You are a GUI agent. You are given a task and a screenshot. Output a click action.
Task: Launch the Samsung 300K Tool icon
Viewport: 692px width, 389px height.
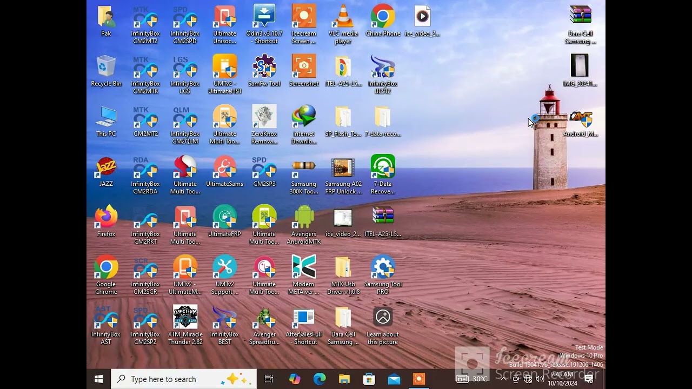[303, 167]
